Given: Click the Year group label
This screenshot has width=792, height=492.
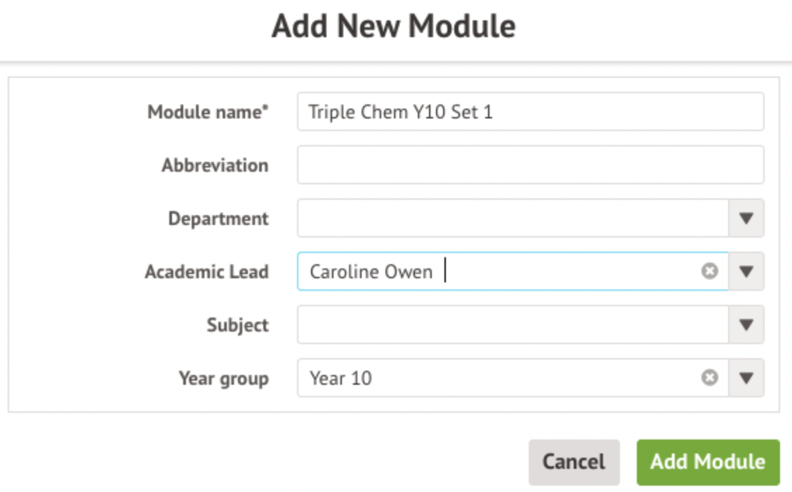Looking at the screenshot, I should click(x=223, y=378).
